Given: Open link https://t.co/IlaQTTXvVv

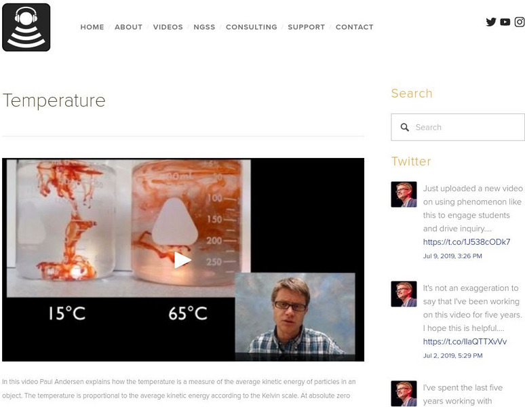Looking at the screenshot, I should 465,341.
